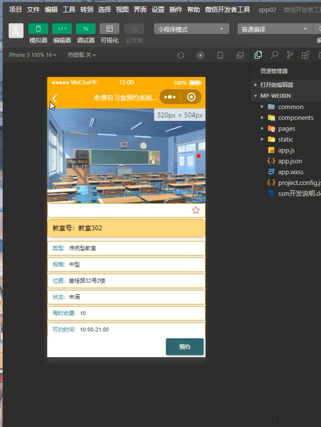
Task: Open the 界面 menu
Action: point(140,9)
